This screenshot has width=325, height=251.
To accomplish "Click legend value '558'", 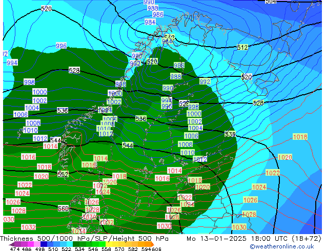I will tap(106, 249).
